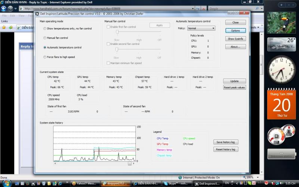Open the Policy dropdown set to Normal
Image resolution: width=299 pixels, height=187 pixels.
click(201, 28)
